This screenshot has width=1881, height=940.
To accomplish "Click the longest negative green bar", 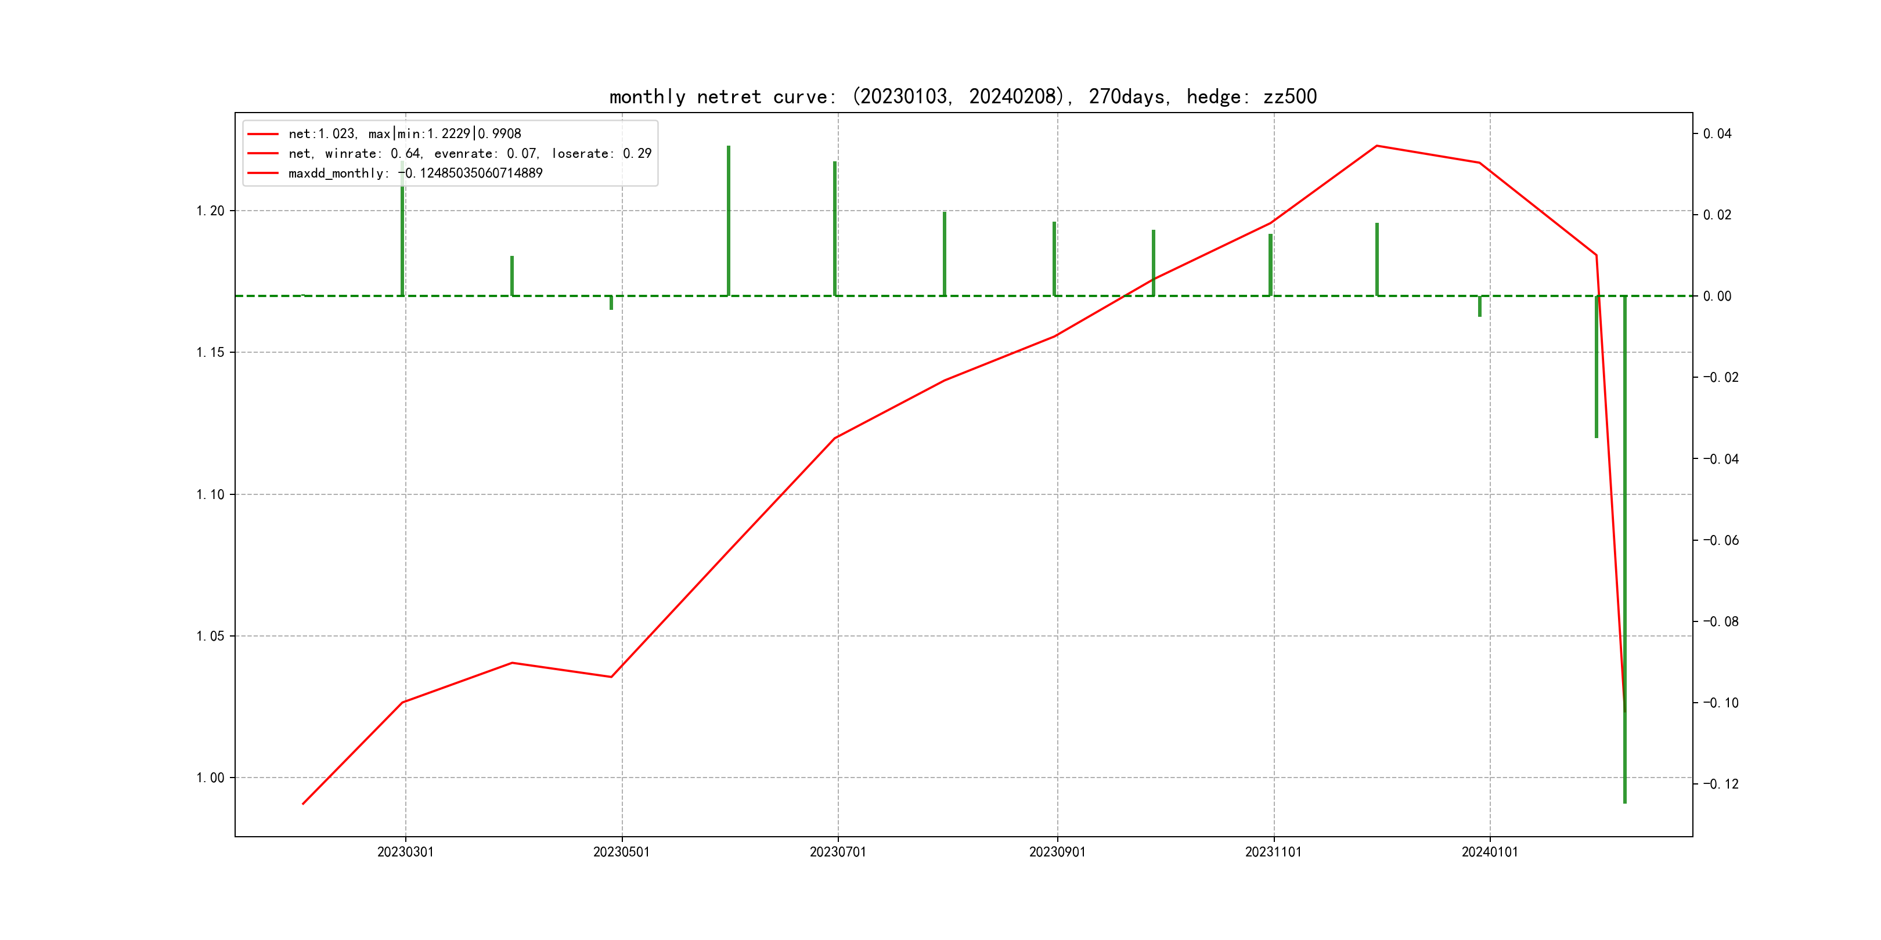I will tap(1625, 547).
